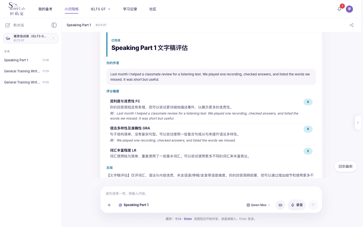Click the 语法多样性及准确性 GRA title

[130, 128]
